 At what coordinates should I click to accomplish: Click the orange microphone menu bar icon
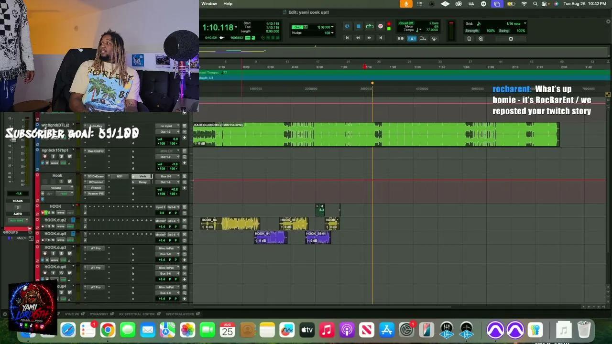click(x=406, y=4)
